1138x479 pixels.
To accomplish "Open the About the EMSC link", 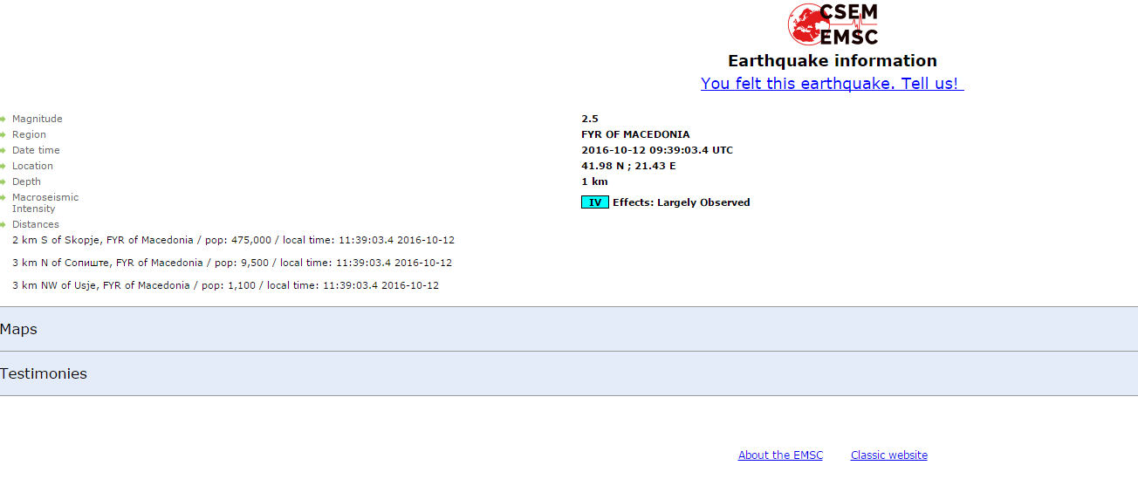I will coord(780,455).
